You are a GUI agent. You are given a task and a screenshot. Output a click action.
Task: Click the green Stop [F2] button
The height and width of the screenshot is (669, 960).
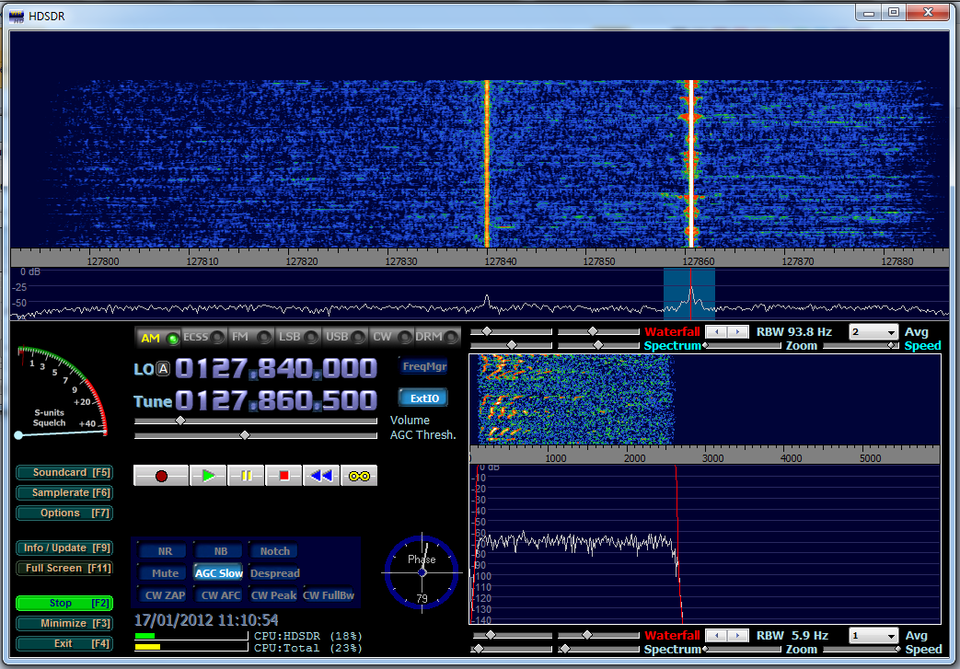(x=65, y=603)
